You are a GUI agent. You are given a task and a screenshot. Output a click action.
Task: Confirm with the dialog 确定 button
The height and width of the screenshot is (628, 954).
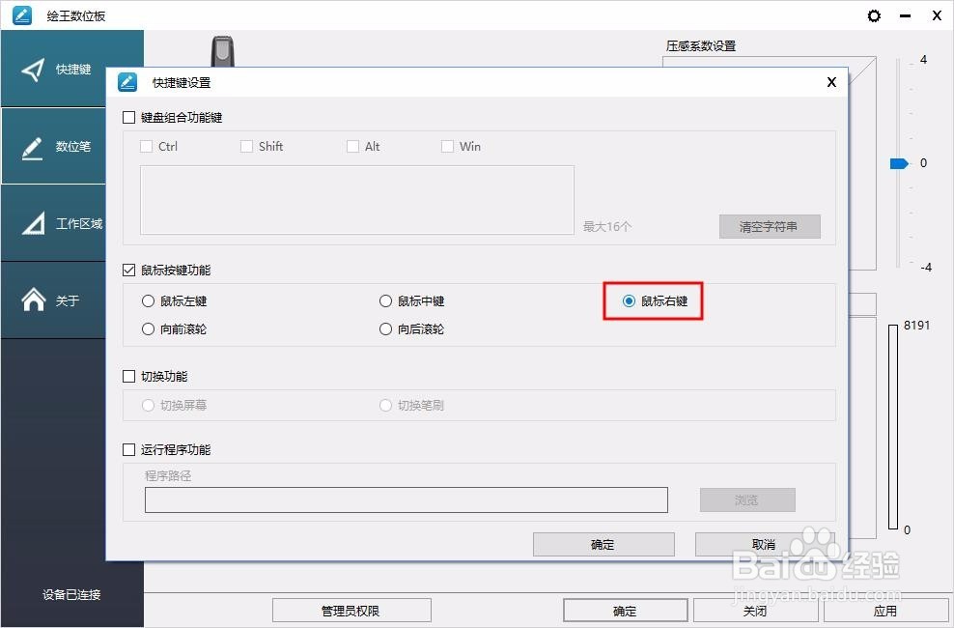tap(603, 544)
